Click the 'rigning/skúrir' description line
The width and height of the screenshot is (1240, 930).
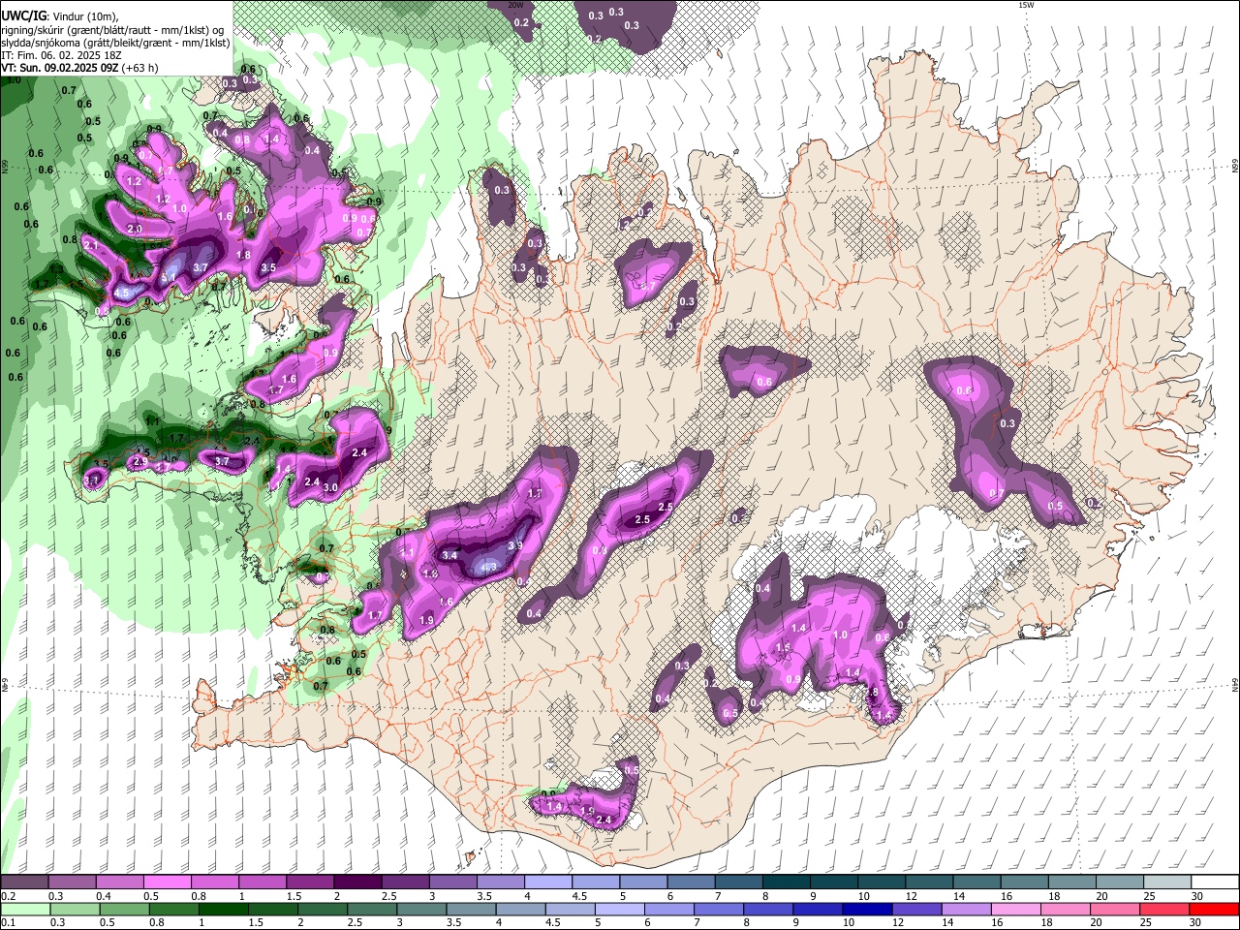(x=114, y=30)
